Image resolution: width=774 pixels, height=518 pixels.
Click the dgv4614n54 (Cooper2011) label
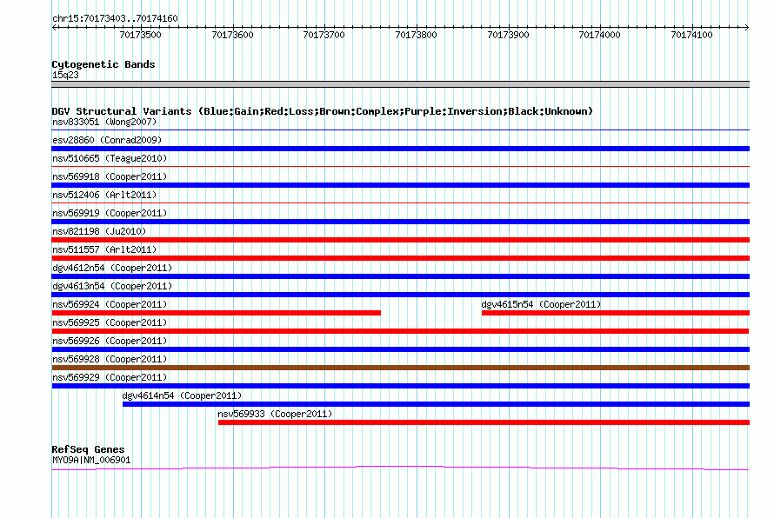(182, 395)
